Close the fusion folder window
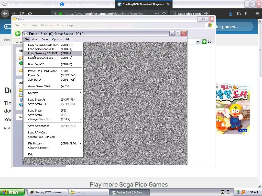 coord(212,19)
